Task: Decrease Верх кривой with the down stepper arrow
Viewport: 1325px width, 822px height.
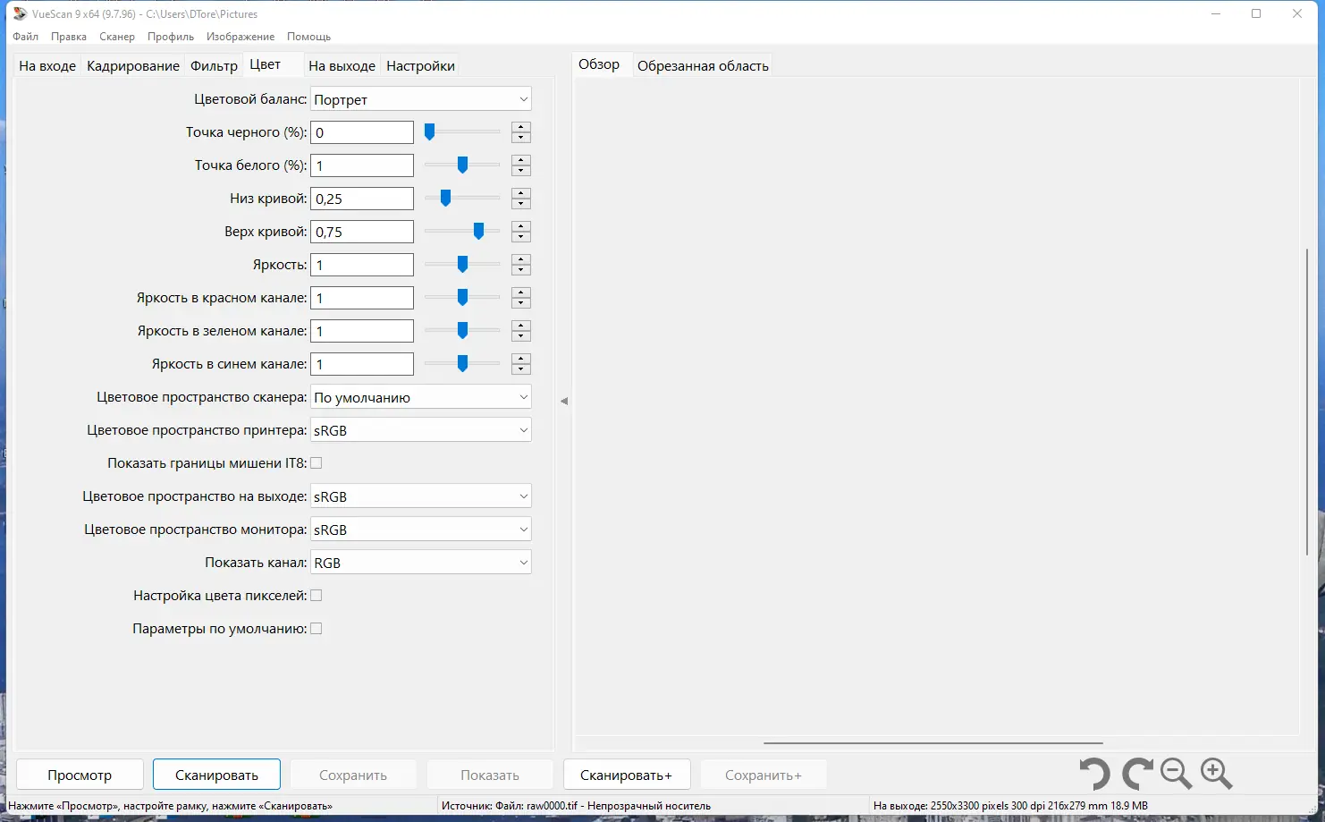Action: (x=521, y=237)
